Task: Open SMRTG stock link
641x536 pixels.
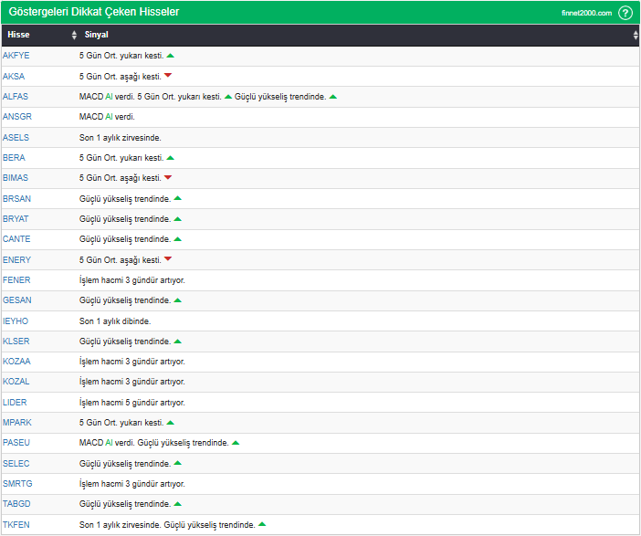Action: point(17,484)
